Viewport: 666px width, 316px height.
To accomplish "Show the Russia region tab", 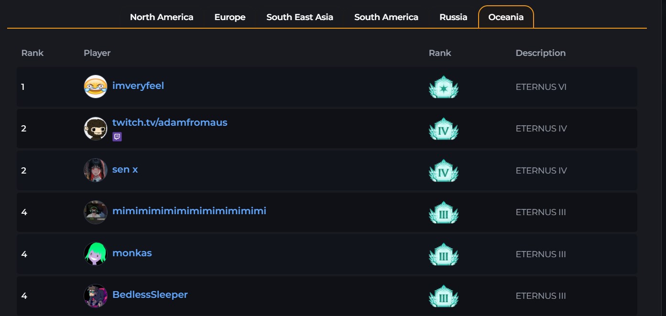I will click(x=453, y=17).
